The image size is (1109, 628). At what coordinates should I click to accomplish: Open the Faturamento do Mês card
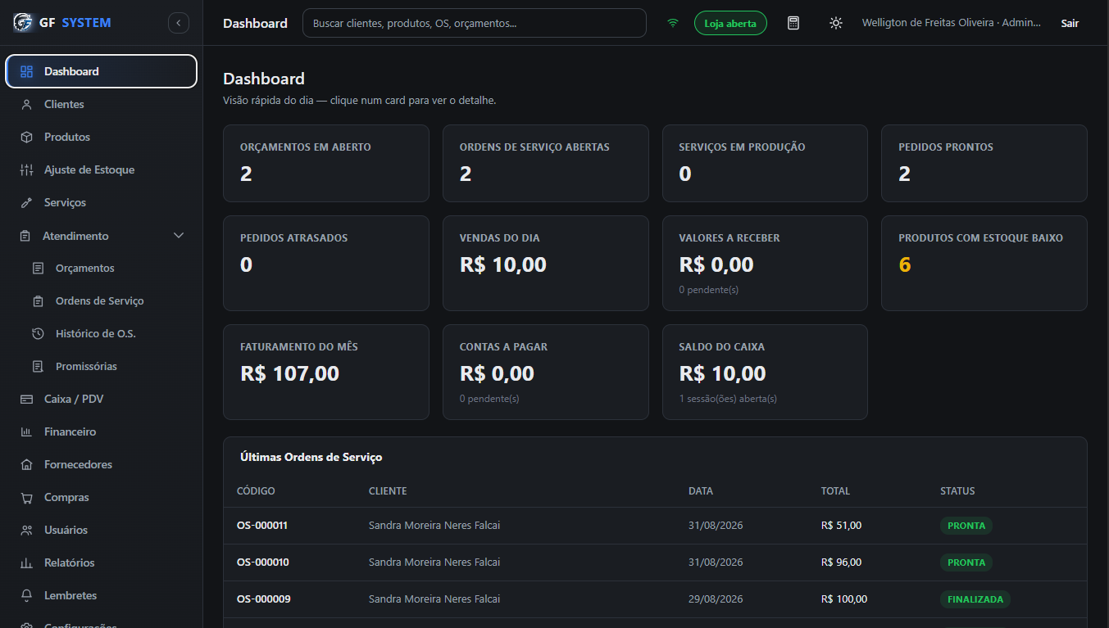[326, 372]
